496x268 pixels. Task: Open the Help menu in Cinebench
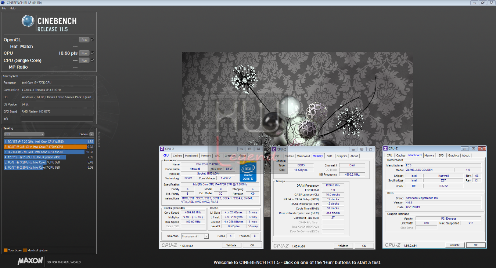tap(12, 8)
